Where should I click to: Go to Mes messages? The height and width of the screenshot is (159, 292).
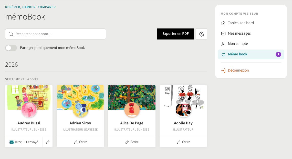[251, 33]
